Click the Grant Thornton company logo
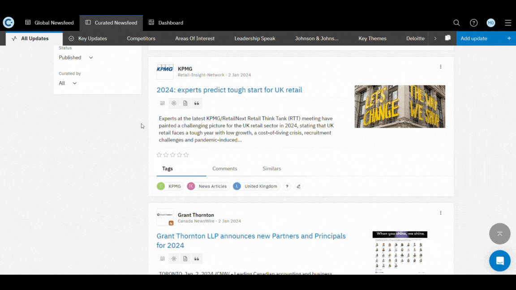Viewport: 516px width, 290px height. pyautogui.click(x=165, y=217)
